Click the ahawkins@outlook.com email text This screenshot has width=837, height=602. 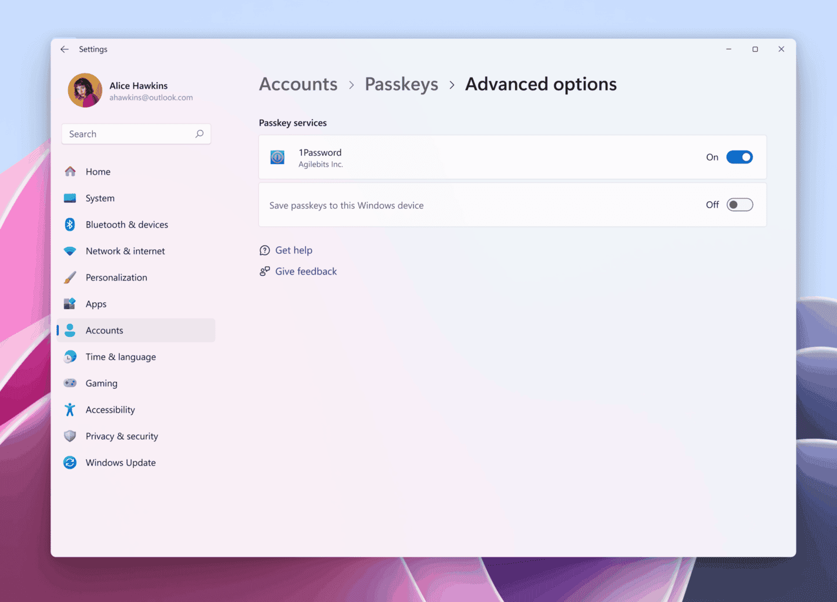(x=151, y=98)
